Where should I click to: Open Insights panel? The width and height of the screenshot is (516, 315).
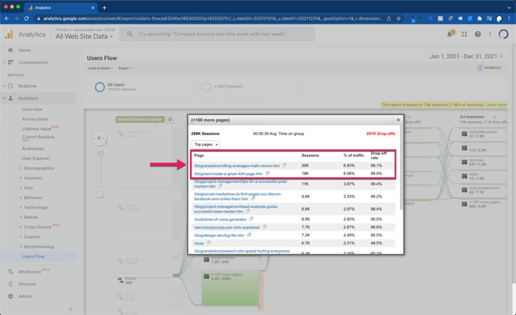coord(489,67)
